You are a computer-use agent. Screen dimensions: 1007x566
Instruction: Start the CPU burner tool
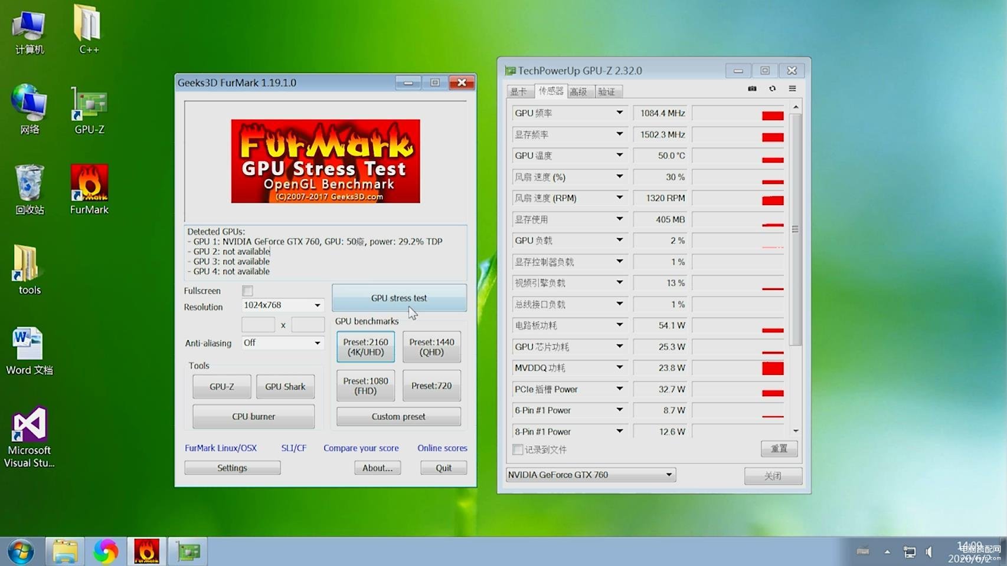pos(253,416)
